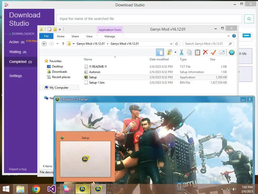
Task: Click the green search button in Download Studio
Action: pos(249,19)
